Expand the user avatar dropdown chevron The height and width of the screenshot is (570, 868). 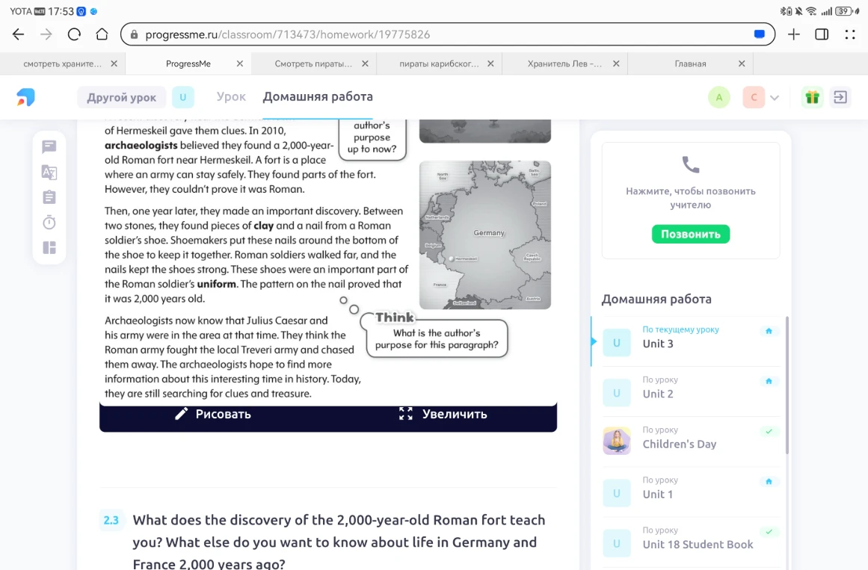[775, 98]
